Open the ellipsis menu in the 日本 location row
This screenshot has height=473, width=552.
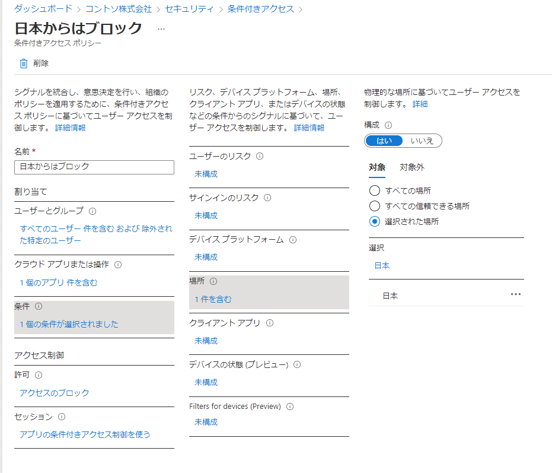tap(515, 294)
